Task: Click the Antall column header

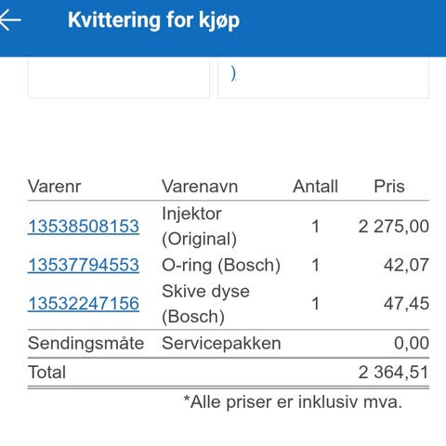Action: 315,187
